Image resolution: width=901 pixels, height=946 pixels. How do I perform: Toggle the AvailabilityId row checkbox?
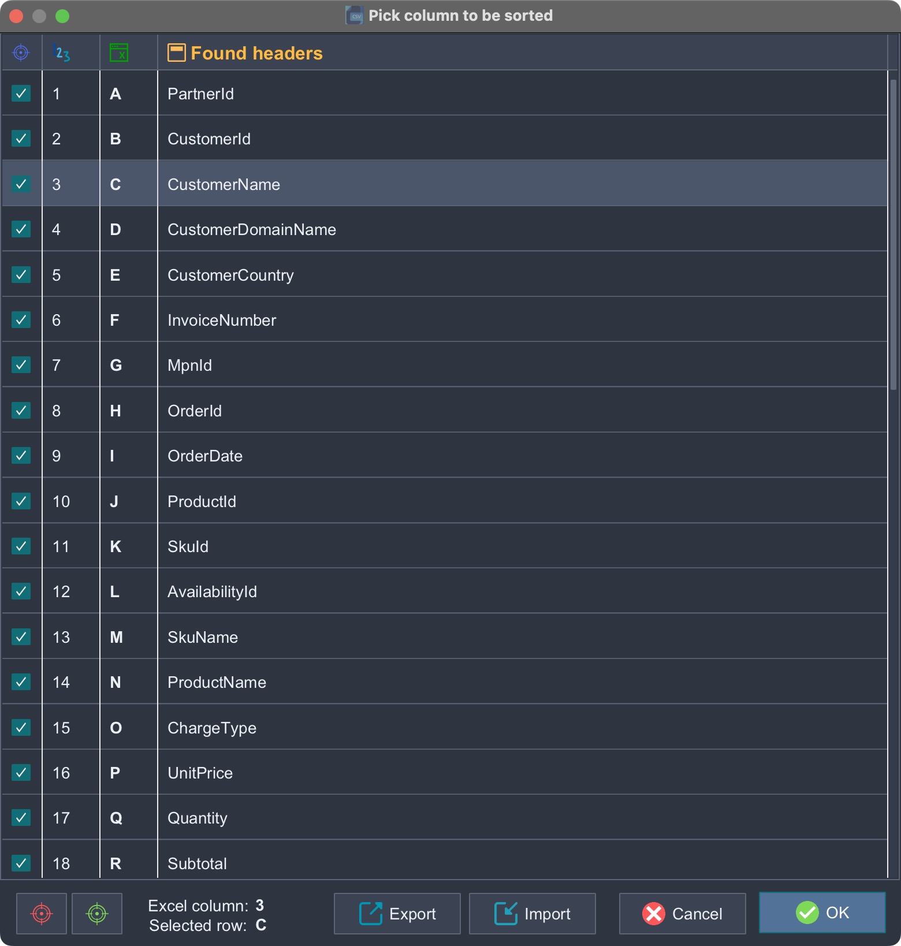(x=21, y=591)
